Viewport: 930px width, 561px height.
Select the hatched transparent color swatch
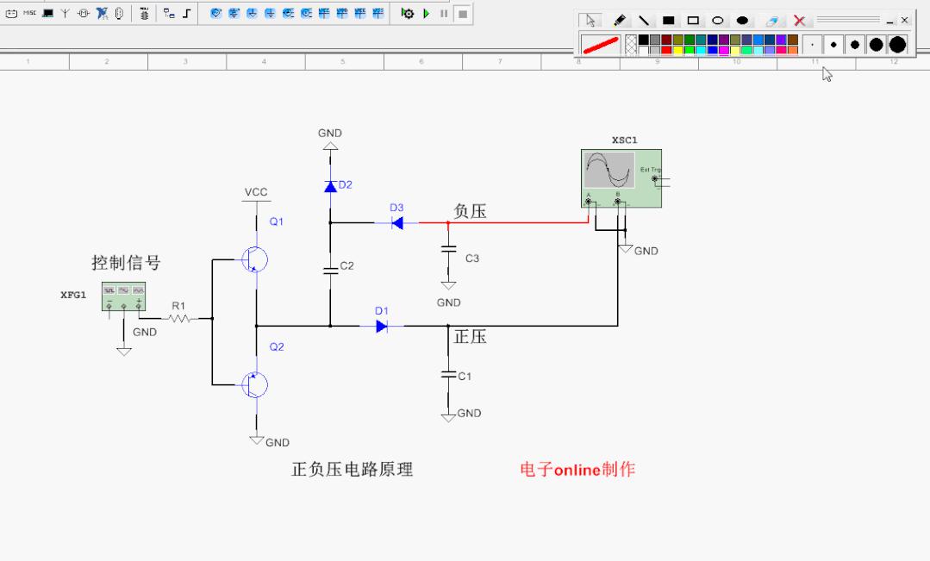coord(631,44)
